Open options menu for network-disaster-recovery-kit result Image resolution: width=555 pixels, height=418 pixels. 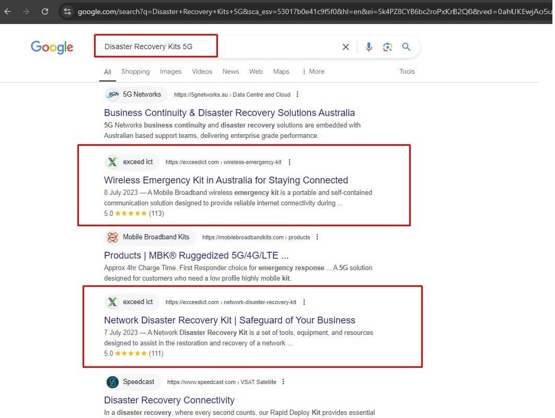pyautogui.click(x=304, y=302)
